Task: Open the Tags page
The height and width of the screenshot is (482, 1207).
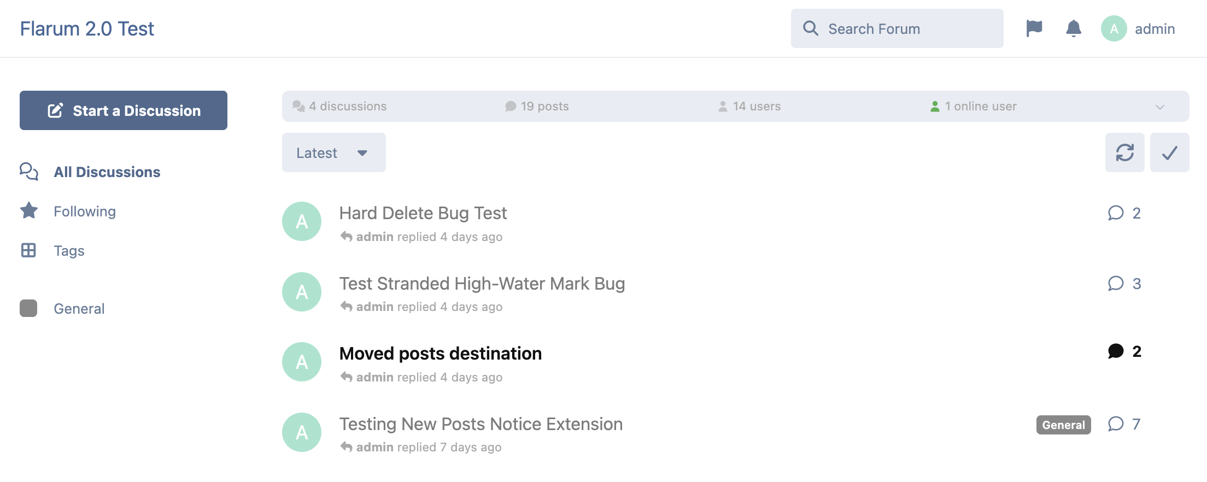Action: coord(69,250)
